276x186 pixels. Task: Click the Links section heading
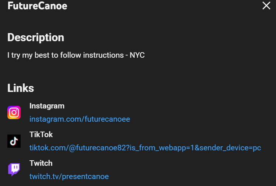click(x=21, y=88)
